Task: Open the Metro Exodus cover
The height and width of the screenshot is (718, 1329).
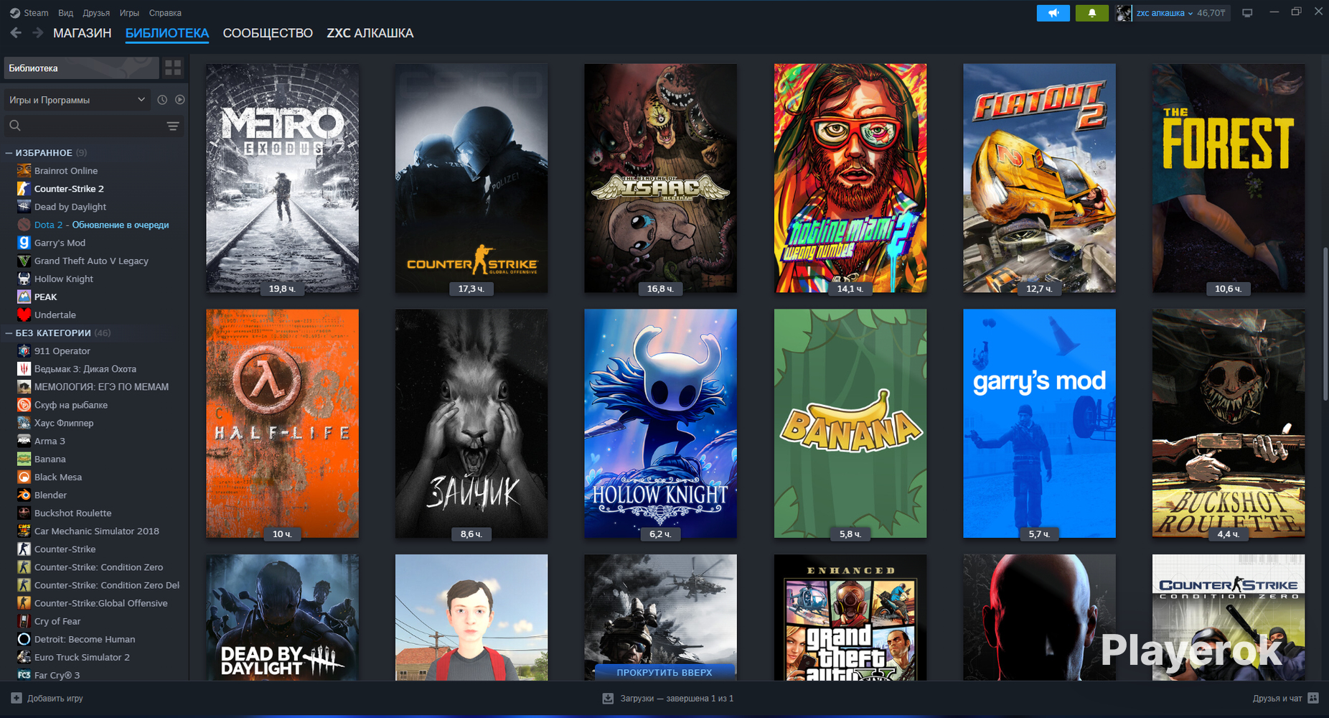Action: (x=283, y=178)
